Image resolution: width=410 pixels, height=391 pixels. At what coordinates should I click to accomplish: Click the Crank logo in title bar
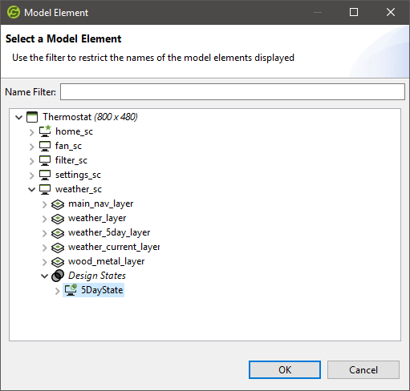coord(14,12)
